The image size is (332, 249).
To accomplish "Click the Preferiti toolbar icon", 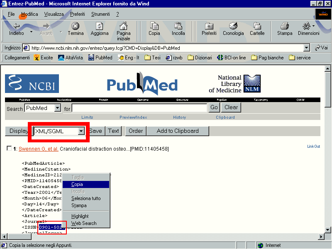I will 209,26.
